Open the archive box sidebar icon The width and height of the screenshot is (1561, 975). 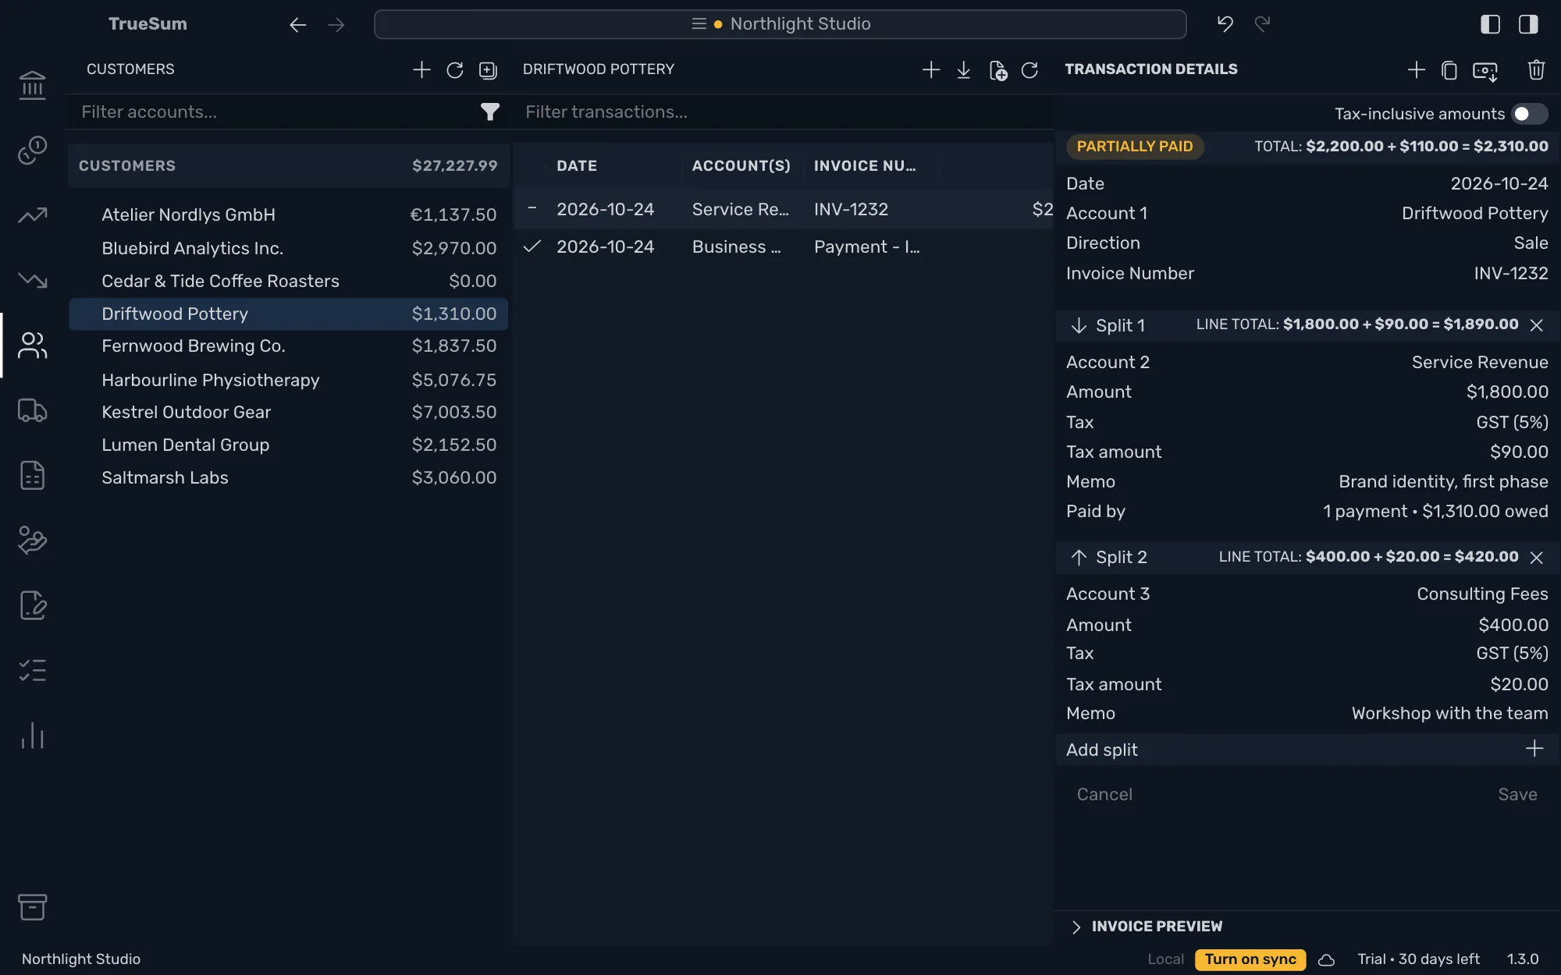[32, 906]
